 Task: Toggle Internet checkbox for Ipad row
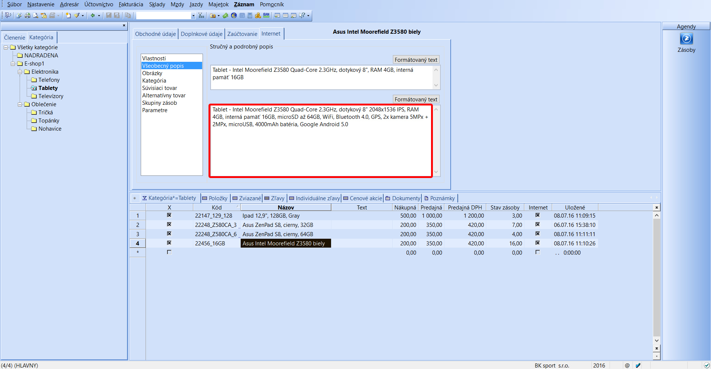(x=538, y=215)
